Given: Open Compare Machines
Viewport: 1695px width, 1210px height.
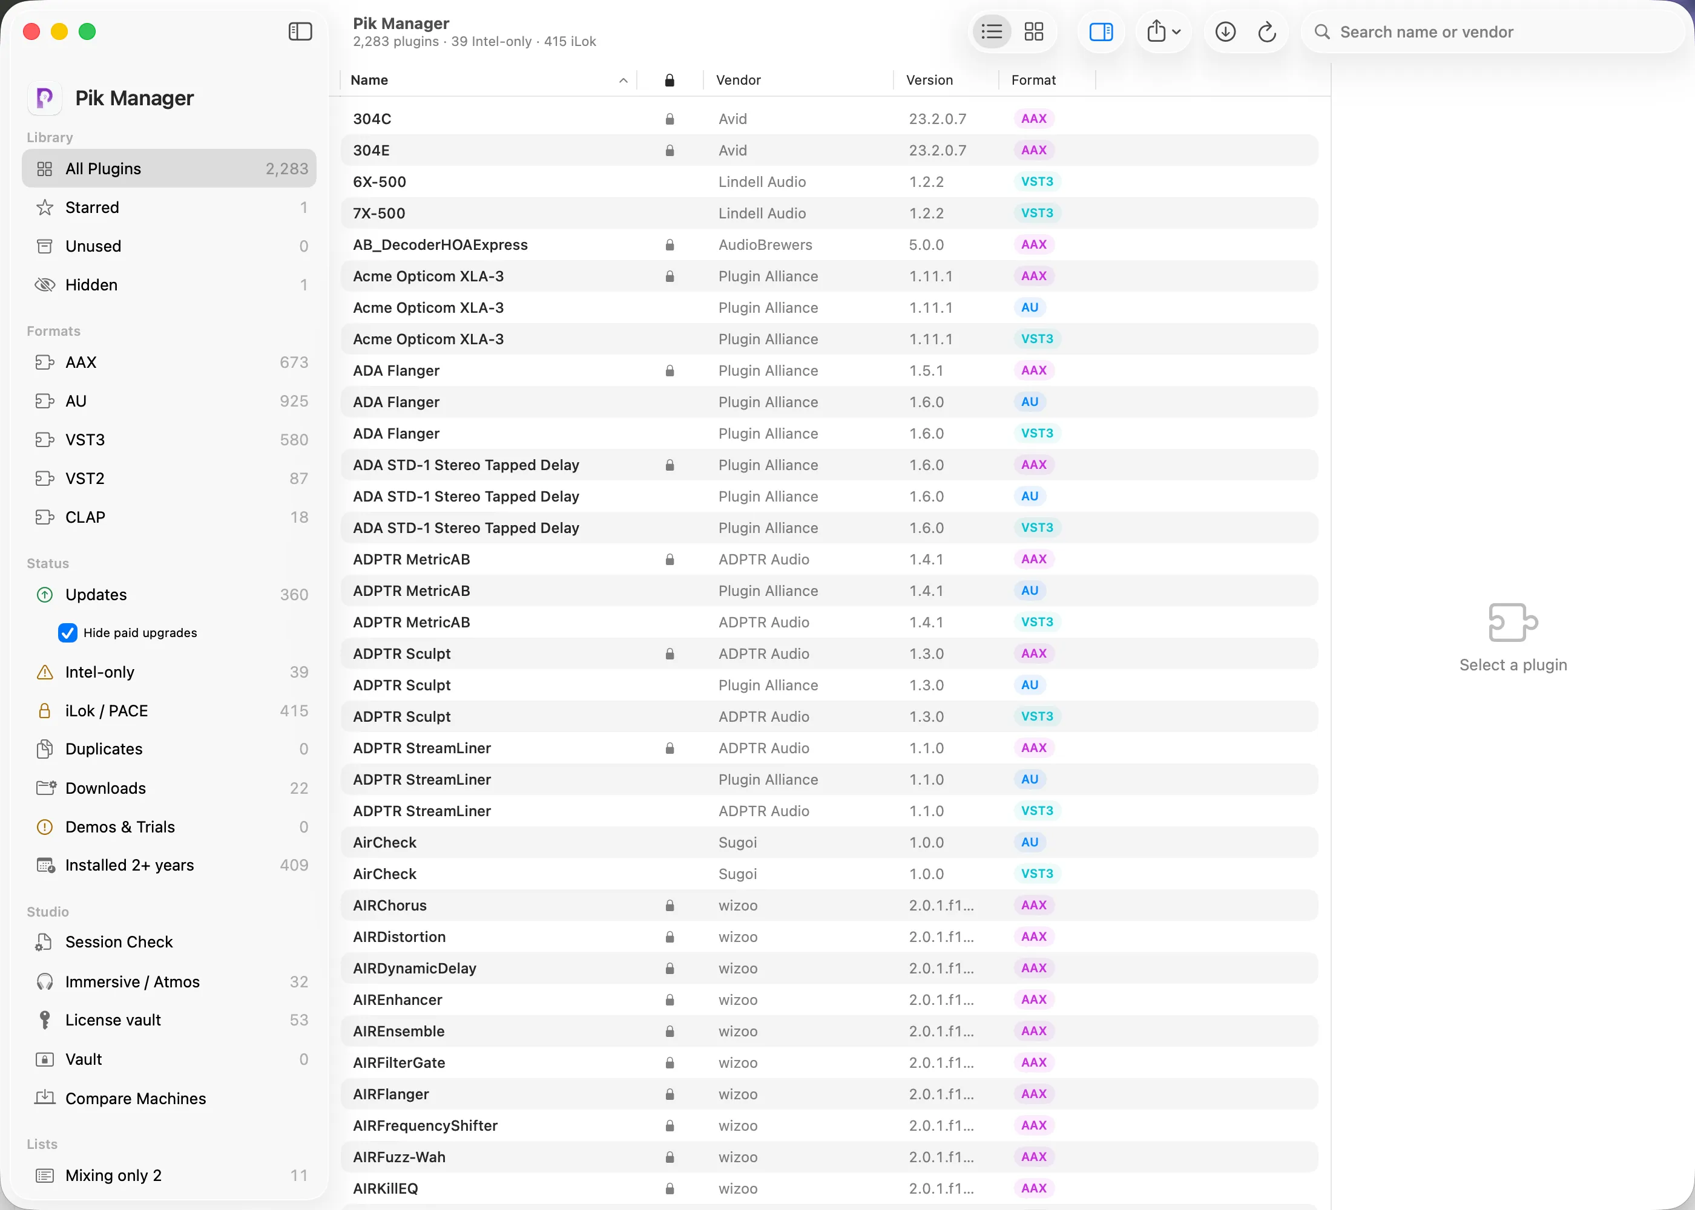Looking at the screenshot, I should (169, 1098).
